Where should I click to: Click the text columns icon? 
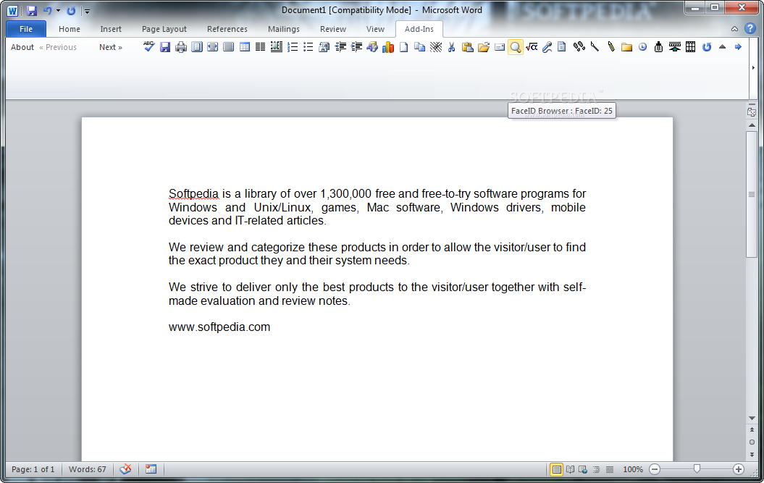pyautogui.click(x=261, y=47)
